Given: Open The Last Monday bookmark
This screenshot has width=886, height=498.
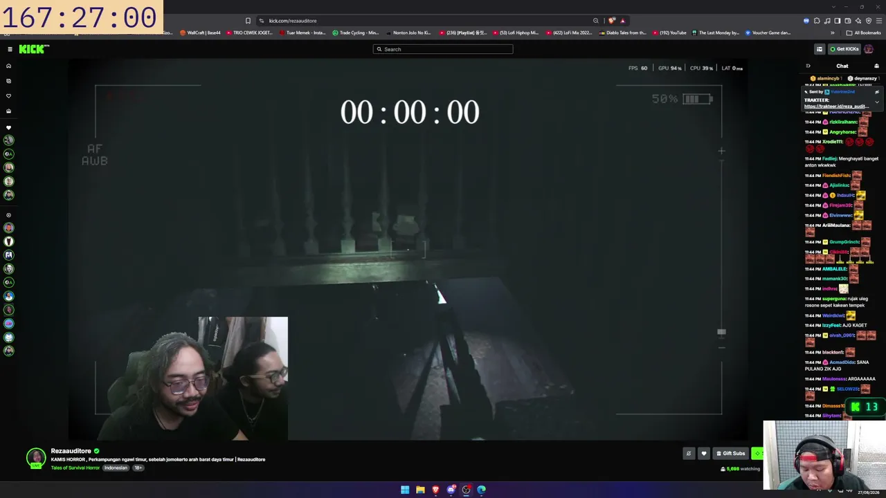Looking at the screenshot, I should [715, 33].
